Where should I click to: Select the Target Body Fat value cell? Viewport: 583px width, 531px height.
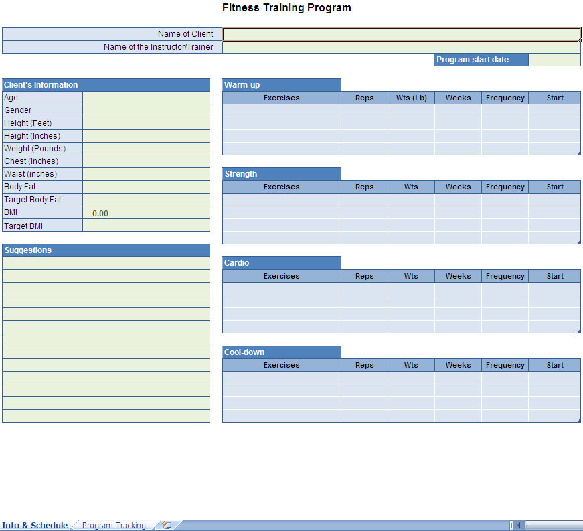(x=146, y=200)
